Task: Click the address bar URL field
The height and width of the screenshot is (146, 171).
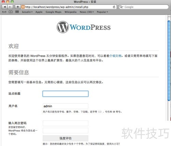Action: click(x=68, y=7)
